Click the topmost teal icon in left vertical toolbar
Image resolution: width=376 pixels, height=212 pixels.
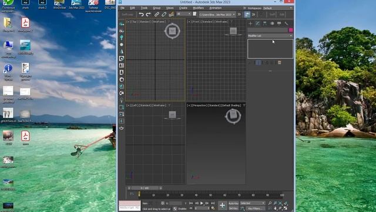click(122, 24)
